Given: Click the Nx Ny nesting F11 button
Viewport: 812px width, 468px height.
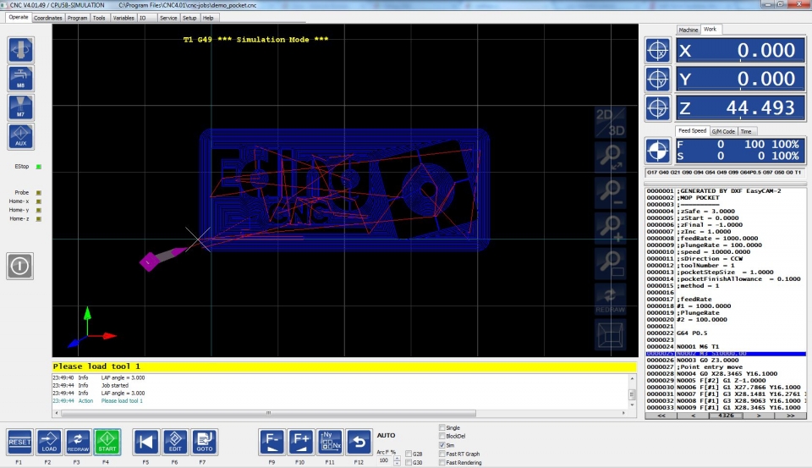Looking at the screenshot, I should [x=330, y=442].
